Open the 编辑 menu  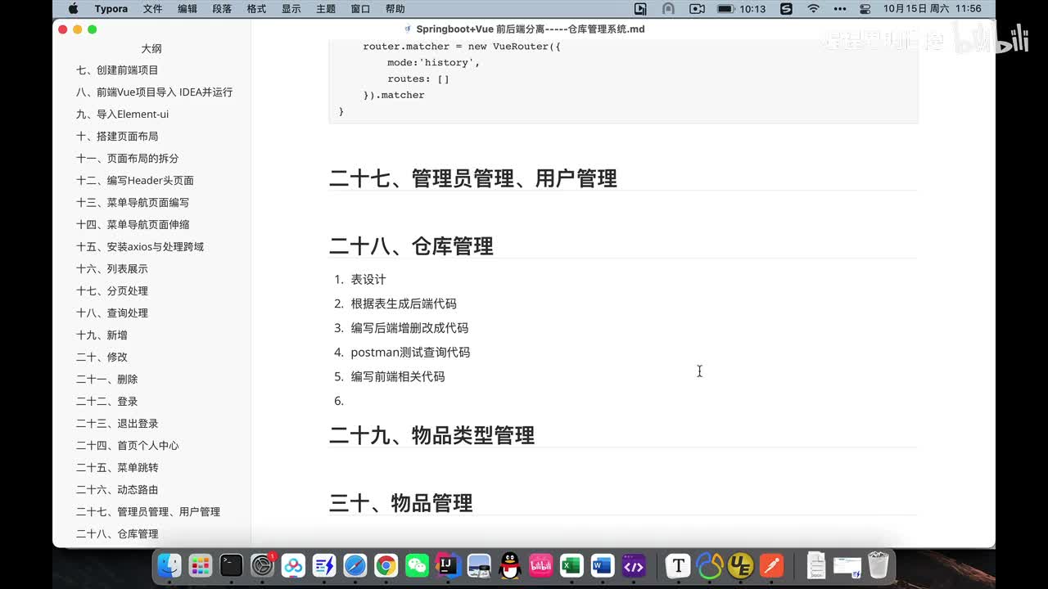(x=187, y=9)
